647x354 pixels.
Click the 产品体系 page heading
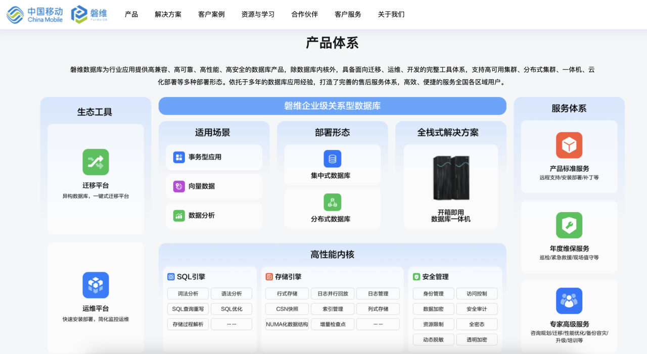click(332, 43)
